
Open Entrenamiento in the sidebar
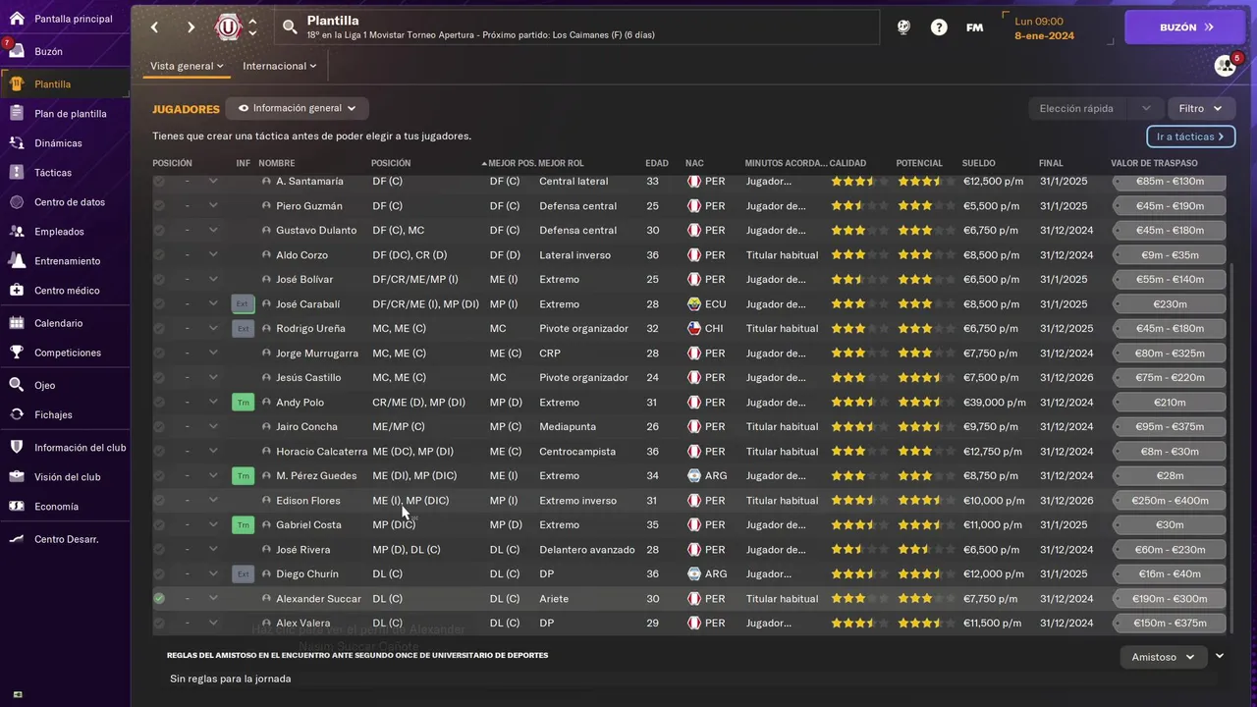point(65,261)
